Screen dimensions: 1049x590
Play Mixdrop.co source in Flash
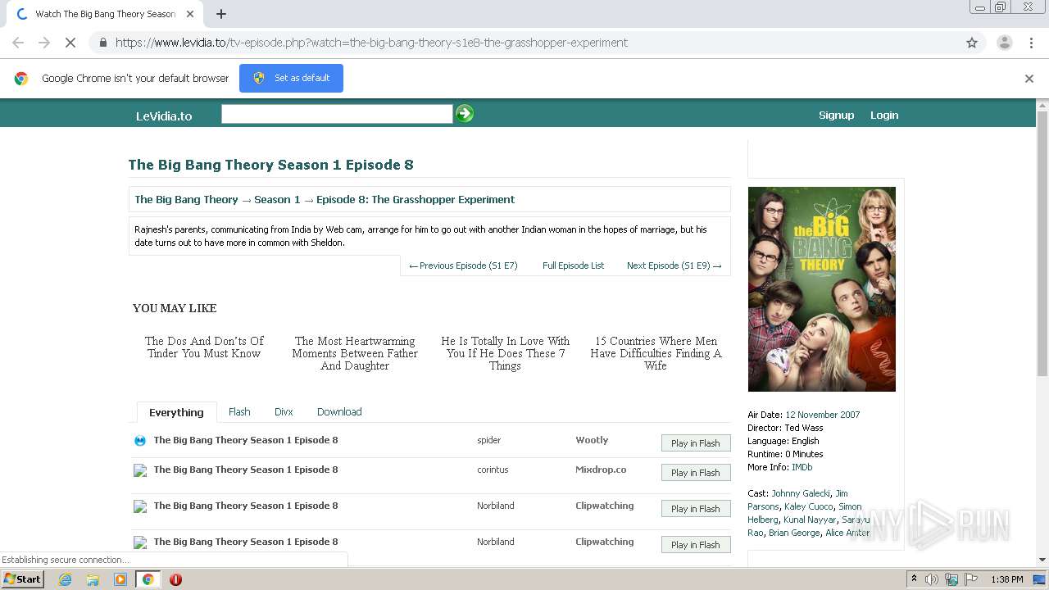pyautogui.click(x=696, y=473)
